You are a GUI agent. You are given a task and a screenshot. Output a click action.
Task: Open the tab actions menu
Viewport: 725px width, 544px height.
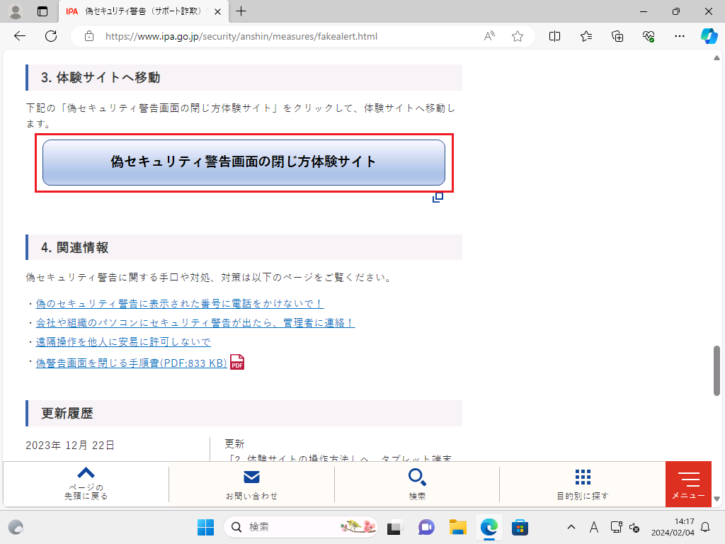click(x=42, y=11)
